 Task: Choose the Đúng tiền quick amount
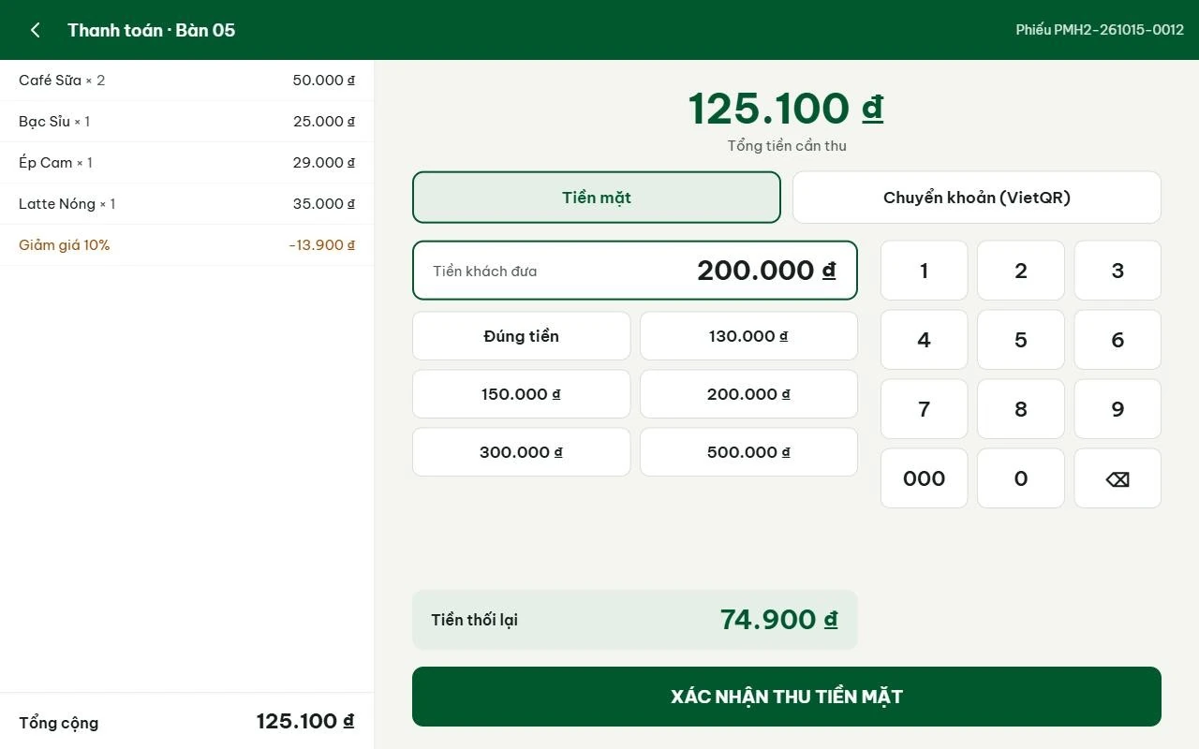point(522,336)
